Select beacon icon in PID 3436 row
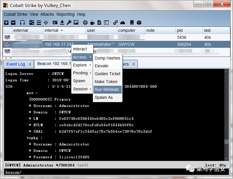The height and width of the screenshot is (179, 233). 7,37
